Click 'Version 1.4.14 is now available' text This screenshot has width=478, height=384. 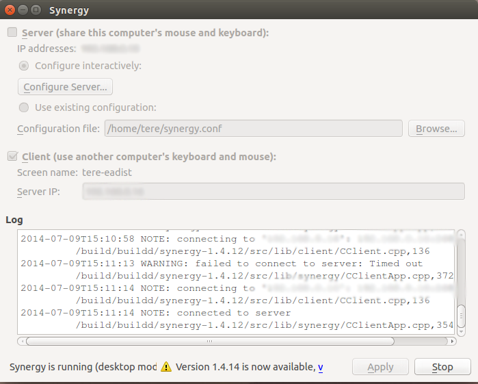point(245,367)
